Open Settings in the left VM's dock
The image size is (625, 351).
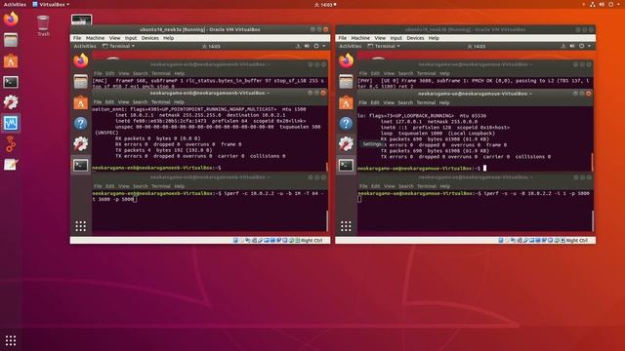(x=80, y=144)
